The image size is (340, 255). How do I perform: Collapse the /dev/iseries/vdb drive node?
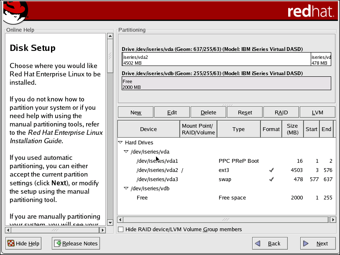point(126,189)
